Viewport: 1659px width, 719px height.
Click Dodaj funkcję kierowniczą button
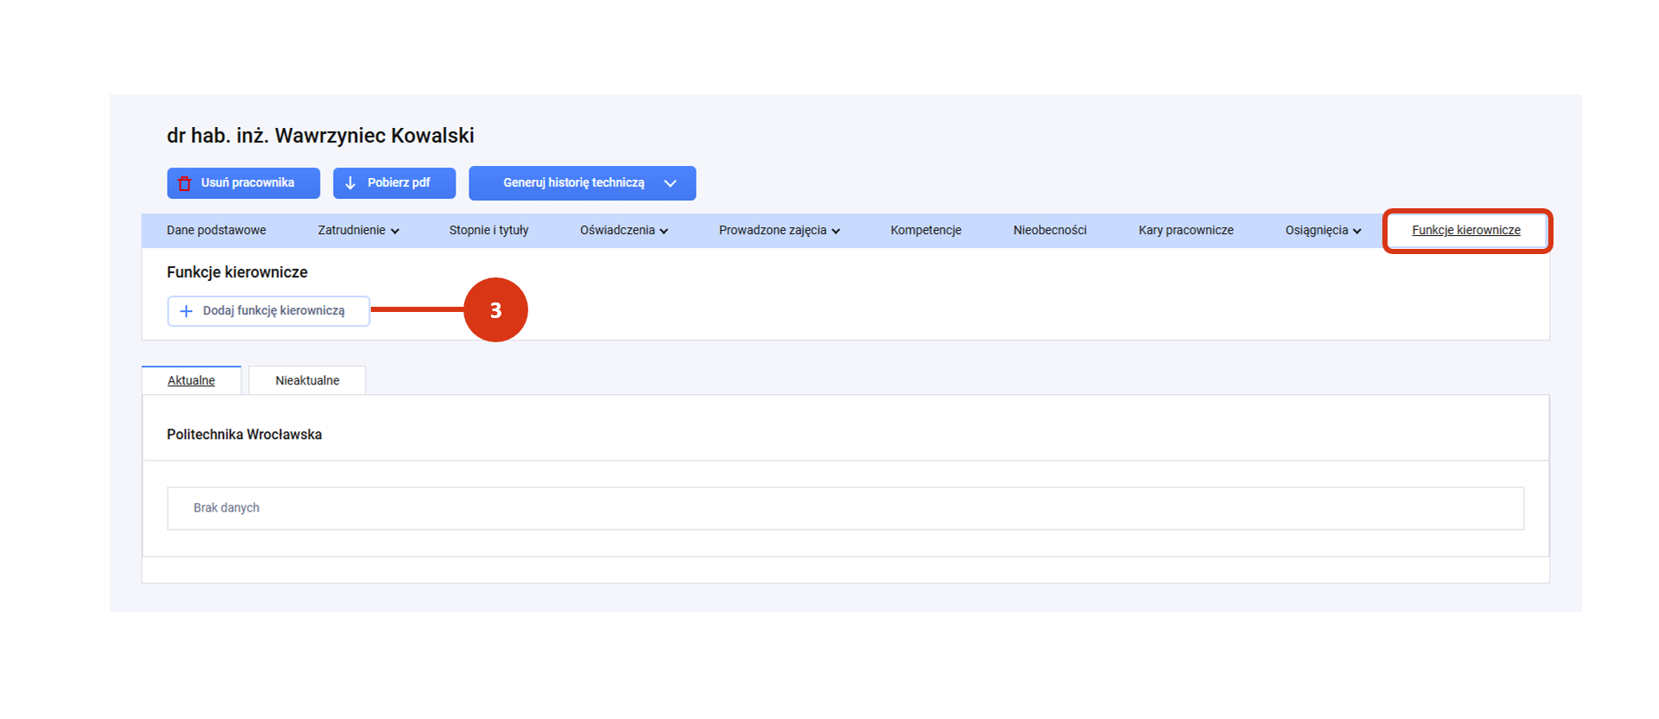[x=269, y=311]
